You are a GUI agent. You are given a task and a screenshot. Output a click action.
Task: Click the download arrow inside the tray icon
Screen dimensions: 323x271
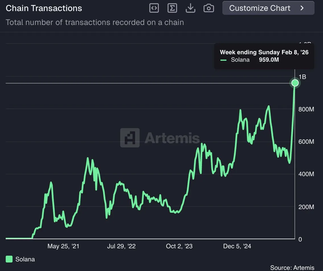(190, 7)
